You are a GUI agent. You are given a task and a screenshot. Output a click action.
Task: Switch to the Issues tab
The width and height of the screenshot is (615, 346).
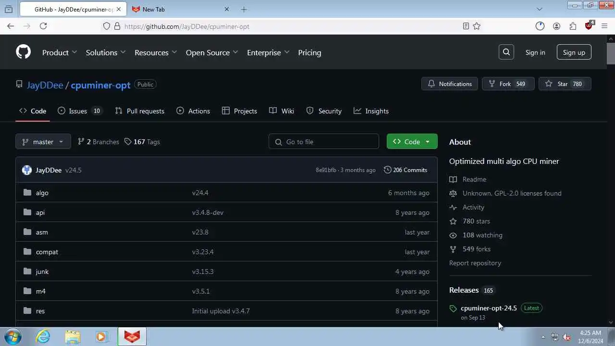coord(79,111)
